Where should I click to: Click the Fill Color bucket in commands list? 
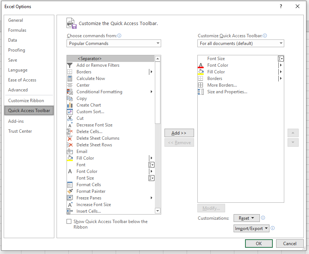coord(70,158)
